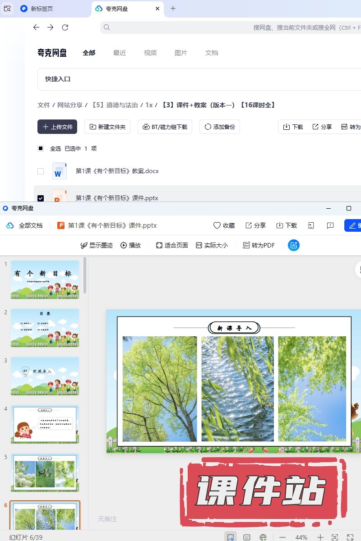This screenshot has width=361, height=541.
Task: Open the 网站分享 breadcrumb folder
Action: click(x=69, y=105)
